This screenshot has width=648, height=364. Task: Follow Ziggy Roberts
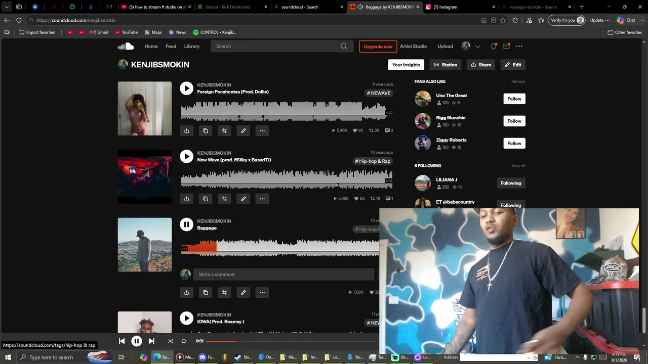514,143
